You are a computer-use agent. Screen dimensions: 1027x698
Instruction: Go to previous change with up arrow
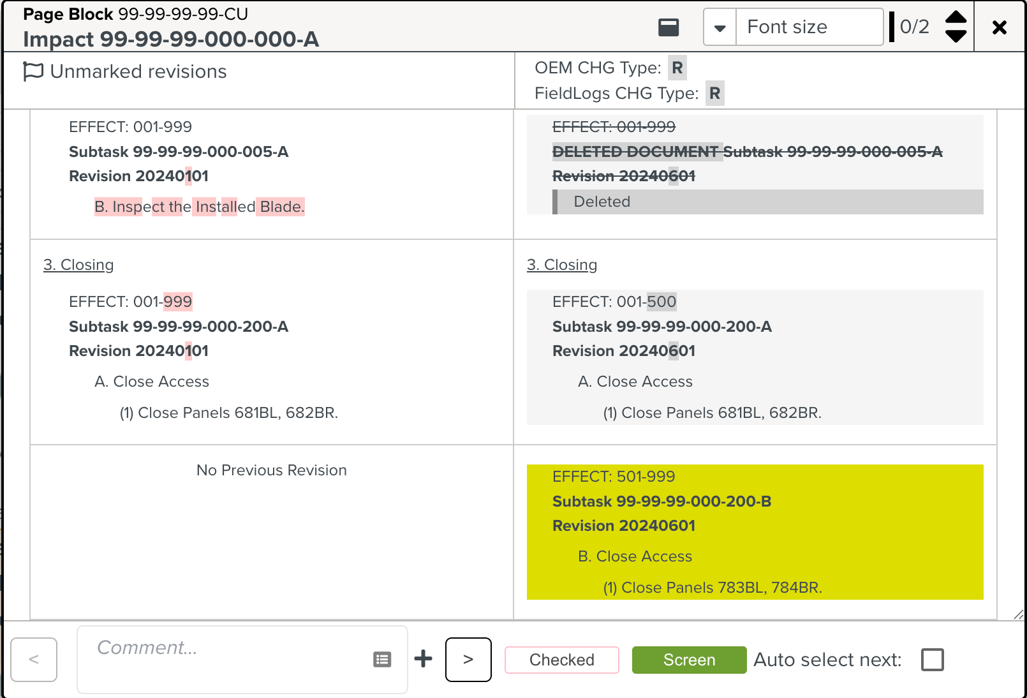coord(956,17)
